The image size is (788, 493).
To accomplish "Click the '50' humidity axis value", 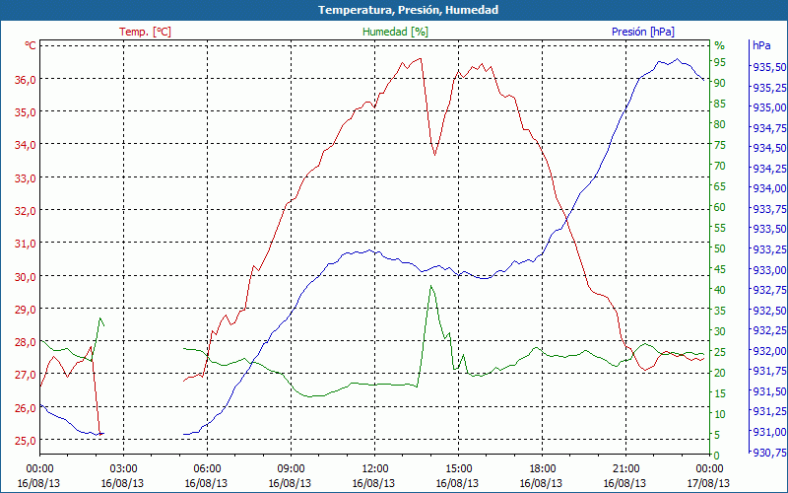I will coord(720,248).
